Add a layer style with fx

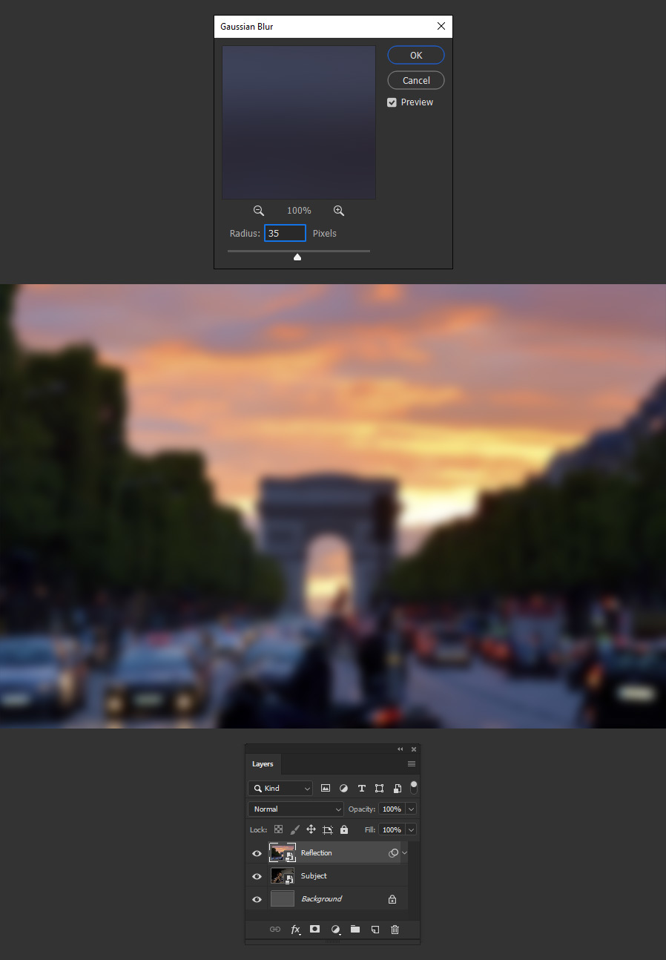[295, 929]
